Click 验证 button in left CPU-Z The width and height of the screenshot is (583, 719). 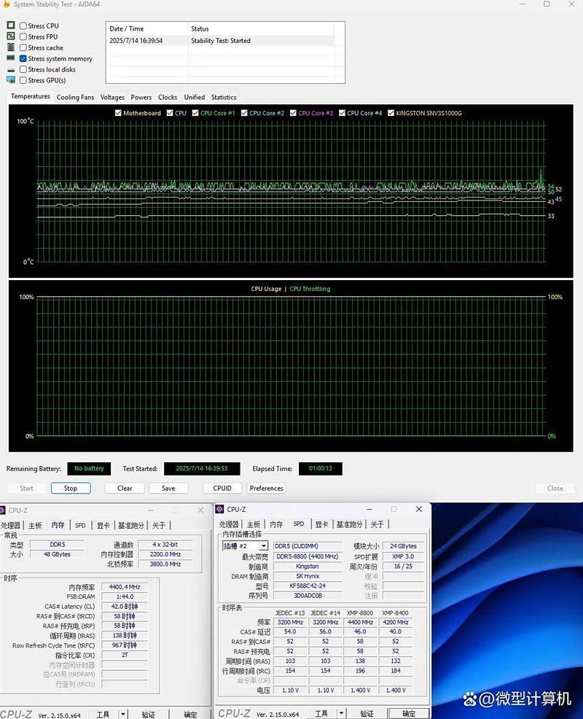[149, 715]
